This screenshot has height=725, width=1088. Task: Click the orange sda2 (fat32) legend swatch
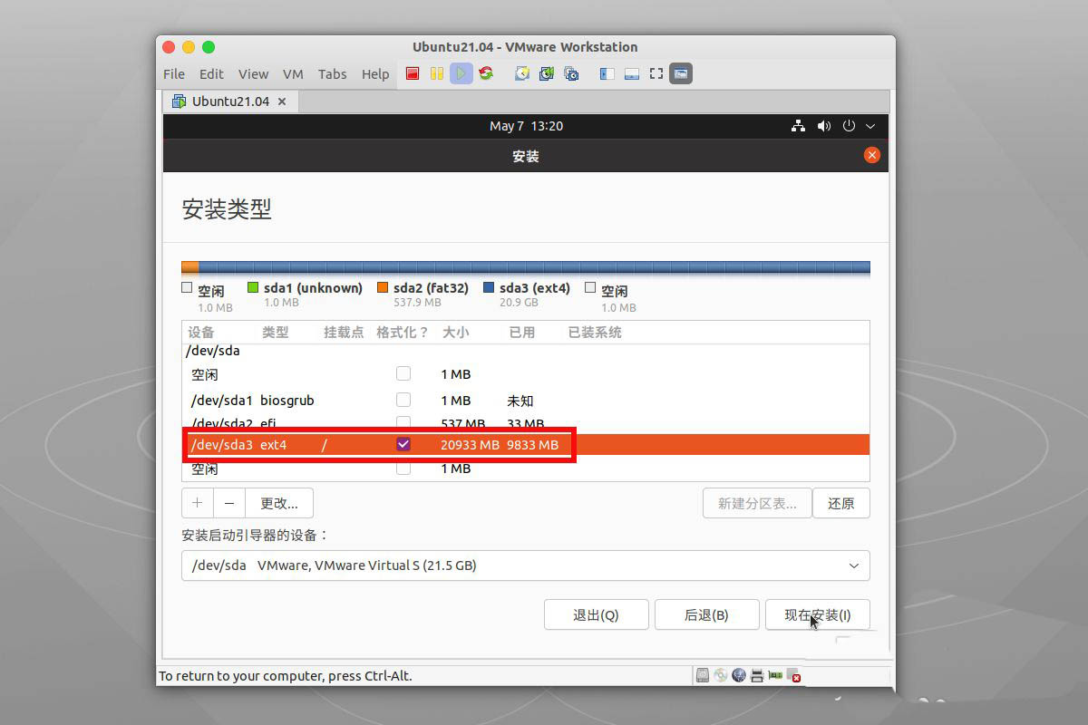(x=384, y=288)
